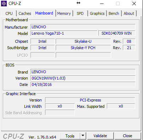The width and height of the screenshot is (143, 140).
Task: Minimize the CPU-Z window
Action: pyautogui.click(x=102, y=4)
